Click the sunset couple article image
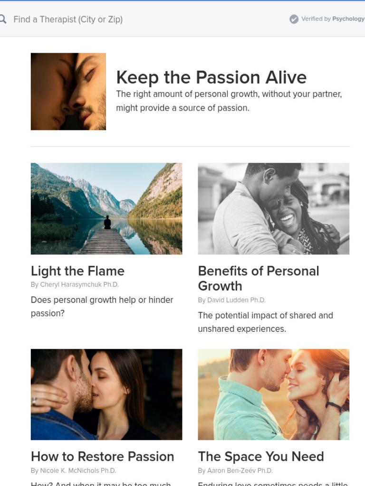The height and width of the screenshot is (486, 365). pyautogui.click(x=273, y=394)
